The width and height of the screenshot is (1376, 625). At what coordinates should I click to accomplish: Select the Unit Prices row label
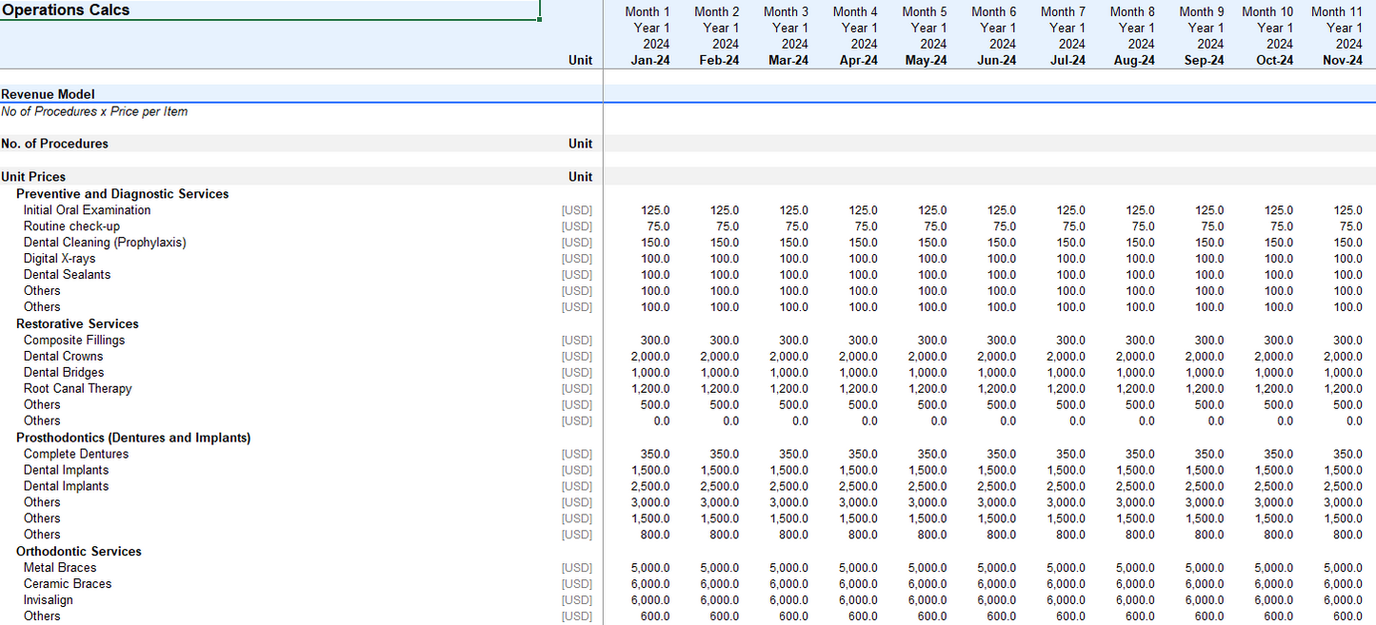[x=33, y=177]
